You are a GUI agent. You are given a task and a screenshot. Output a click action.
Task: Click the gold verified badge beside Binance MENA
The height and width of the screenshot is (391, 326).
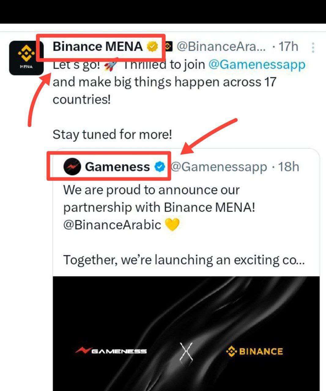(153, 47)
